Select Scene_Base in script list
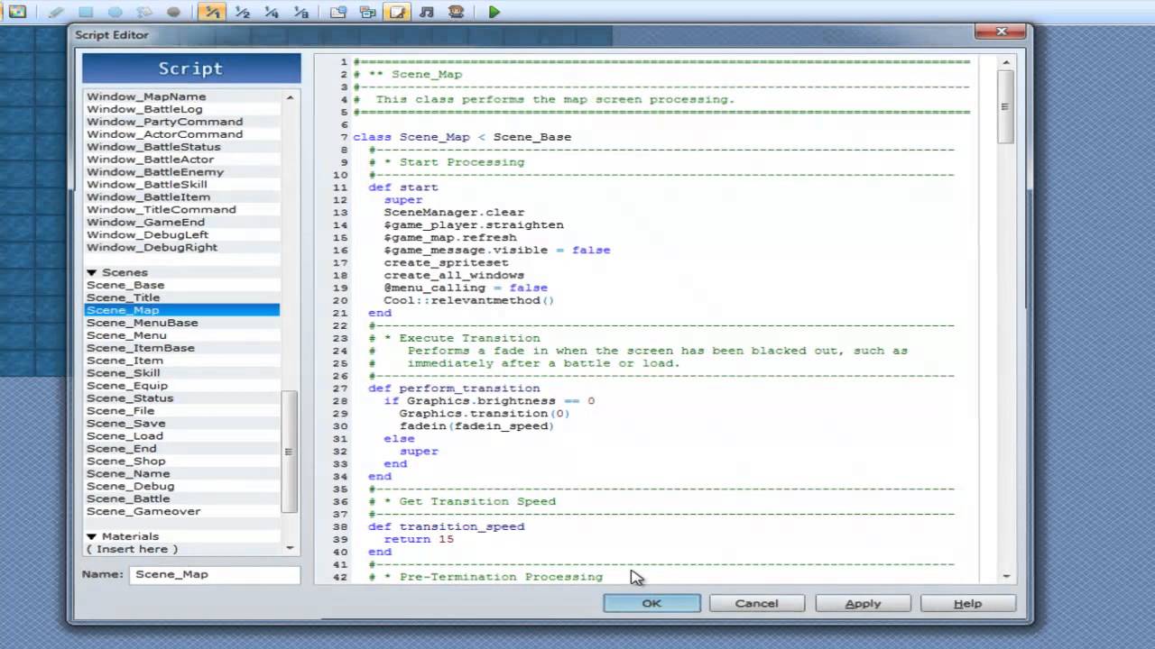 [182, 285]
